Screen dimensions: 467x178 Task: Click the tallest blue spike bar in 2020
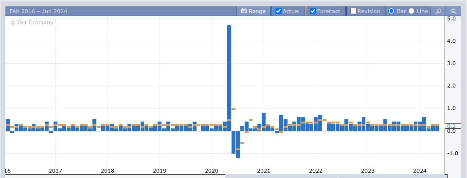click(229, 78)
